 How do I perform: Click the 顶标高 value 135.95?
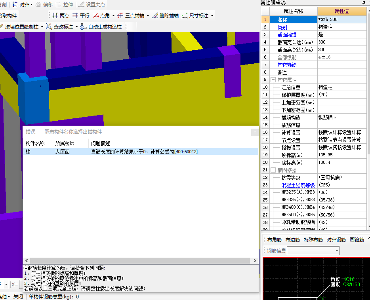tap(342, 155)
